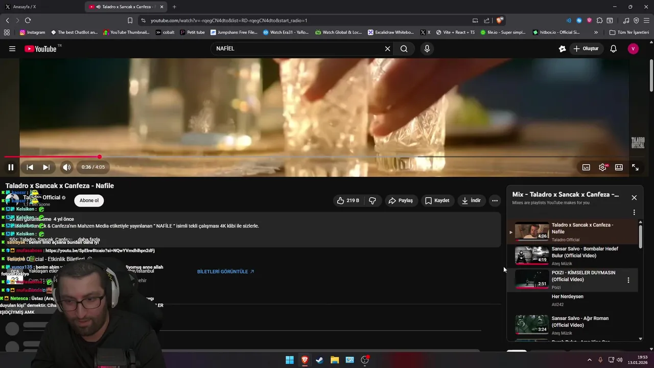Open the YouTube hamburger guide menu
654x368 pixels.
click(12, 49)
